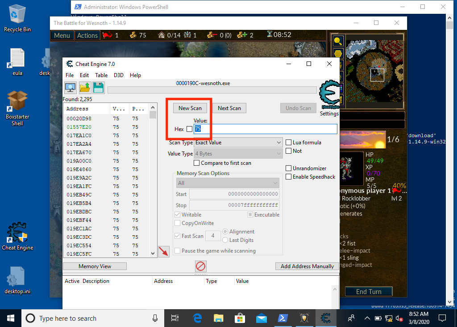The image size is (457, 327).
Task: Toggle the CopyOnWrite checkbox
Action: pyautogui.click(x=177, y=223)
